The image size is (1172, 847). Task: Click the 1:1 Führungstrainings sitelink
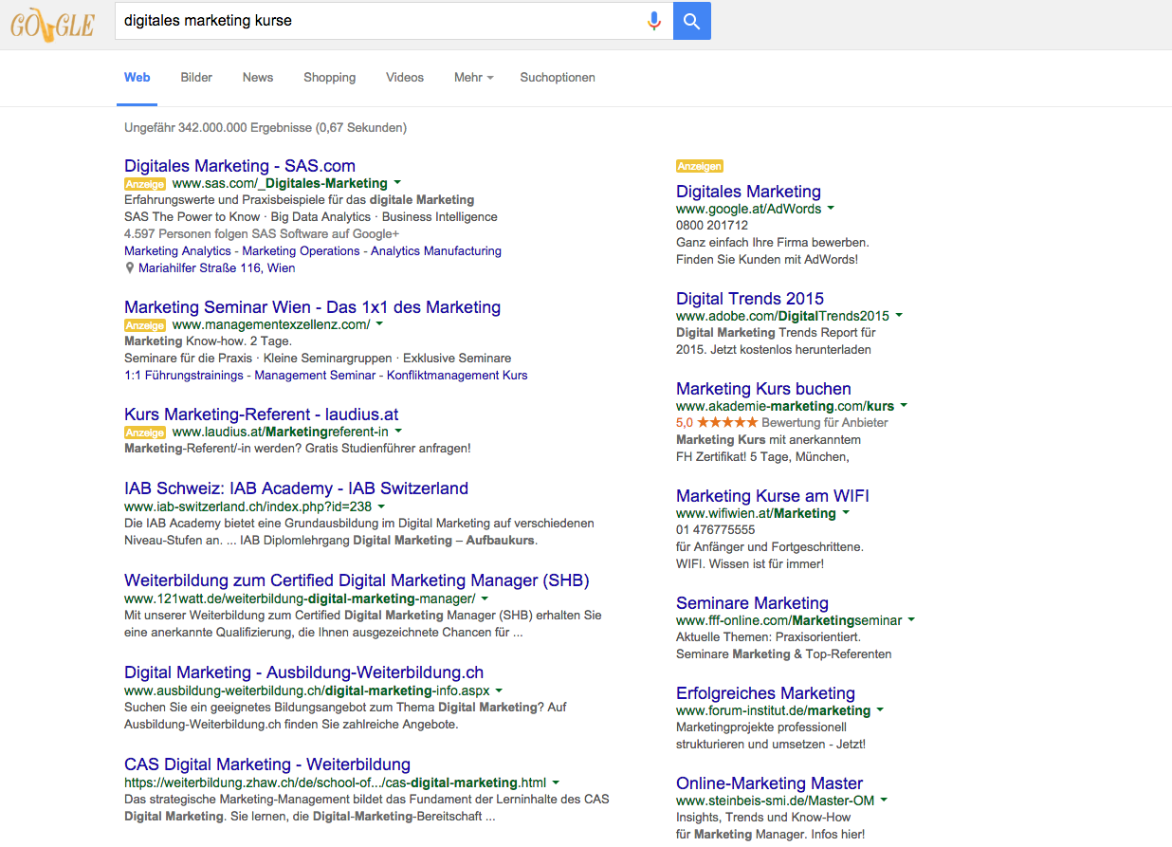click(x=184, y=376)
